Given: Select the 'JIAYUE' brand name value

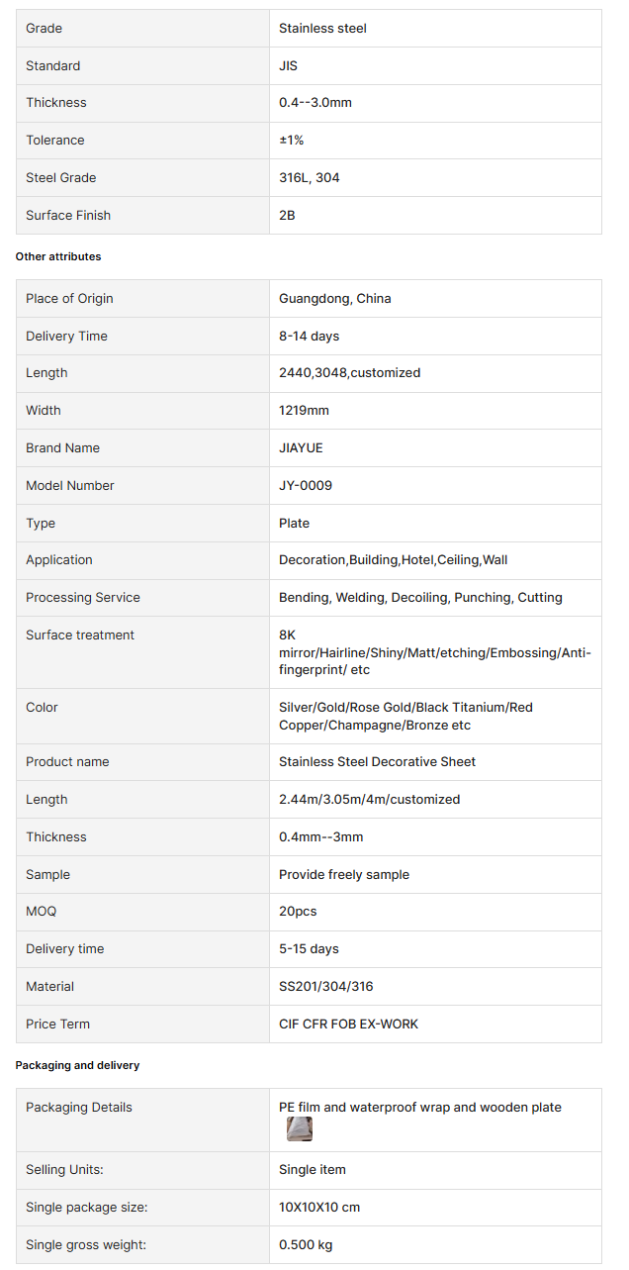Looking at the screenshot, I should (301, 447).
